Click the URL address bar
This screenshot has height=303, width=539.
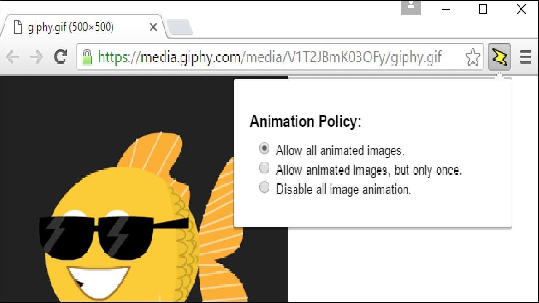pyautogui.click(x=280, y=57)
